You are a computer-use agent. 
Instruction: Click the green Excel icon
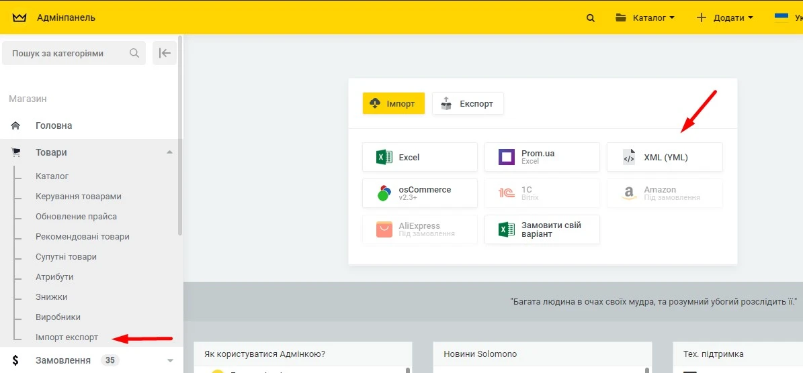384,157
